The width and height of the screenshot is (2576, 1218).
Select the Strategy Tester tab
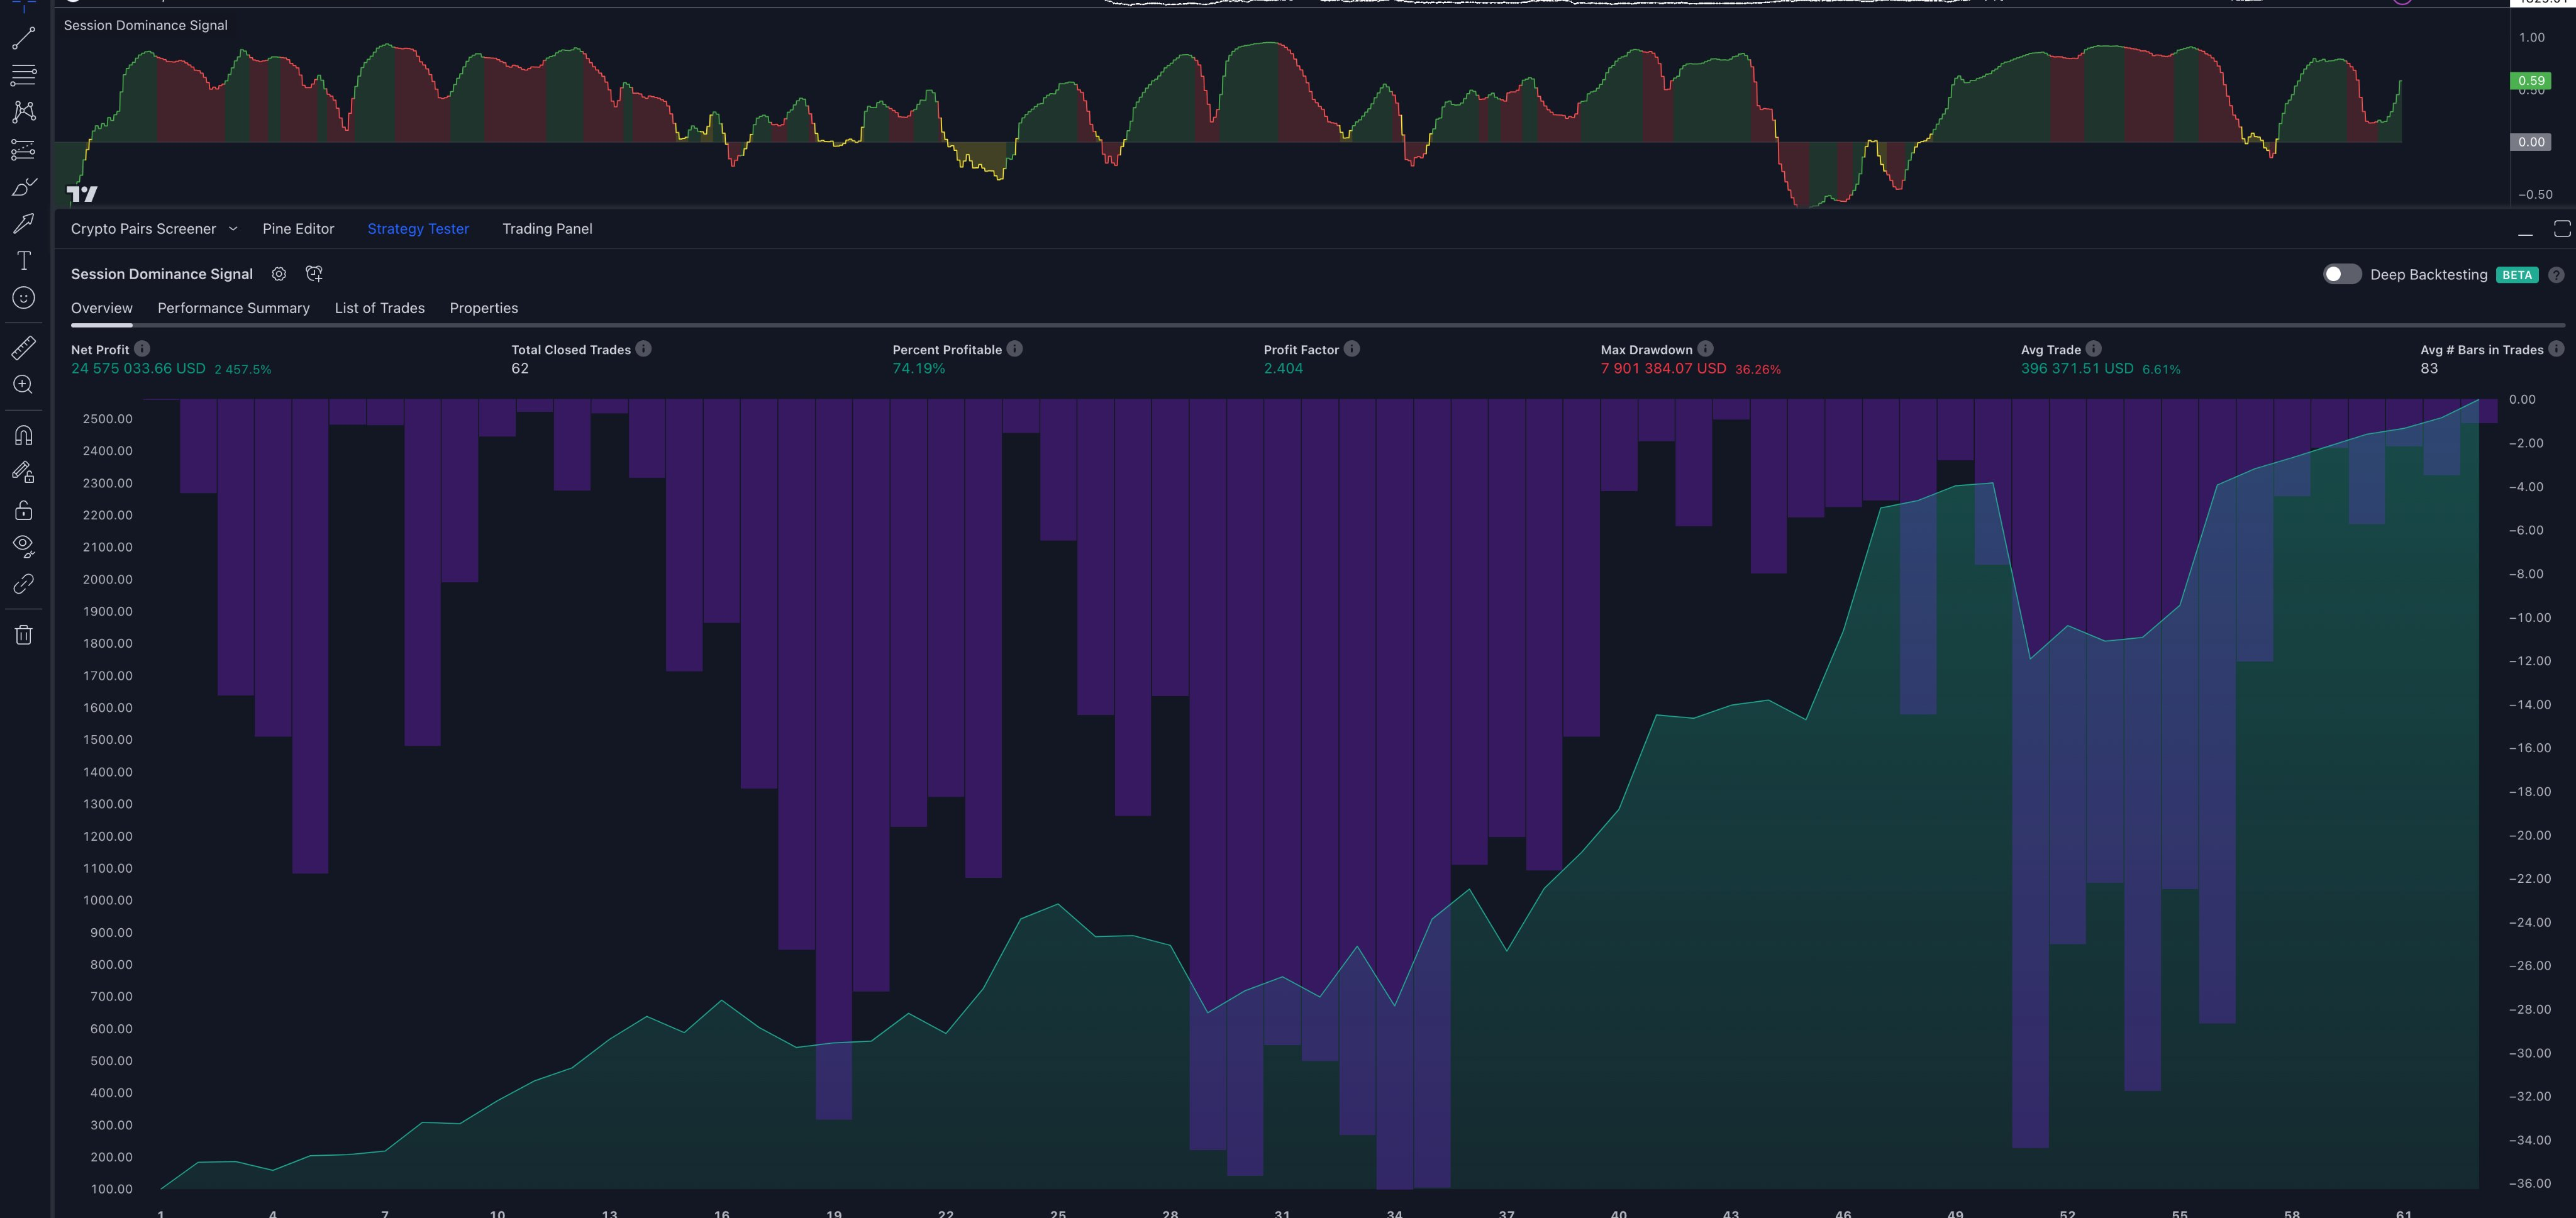point(418,229)
